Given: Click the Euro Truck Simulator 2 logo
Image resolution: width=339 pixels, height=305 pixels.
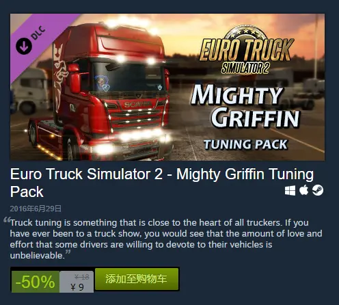Looking at the screenshot, I should (x=247, y=51).
